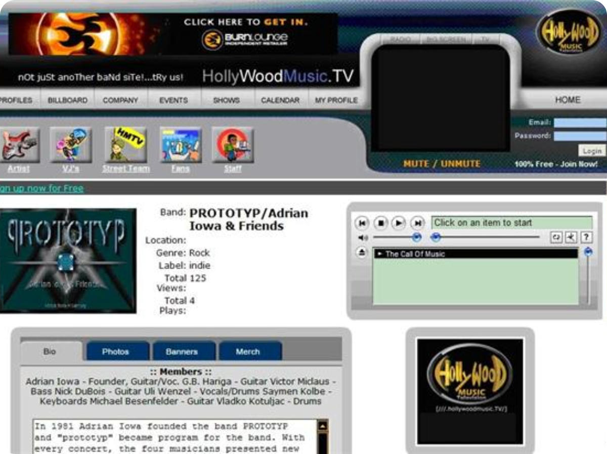Open BILLBOARD navigation item
Image resolution: width=607 pixels, height=454 pixels.
tap(68, 100)
